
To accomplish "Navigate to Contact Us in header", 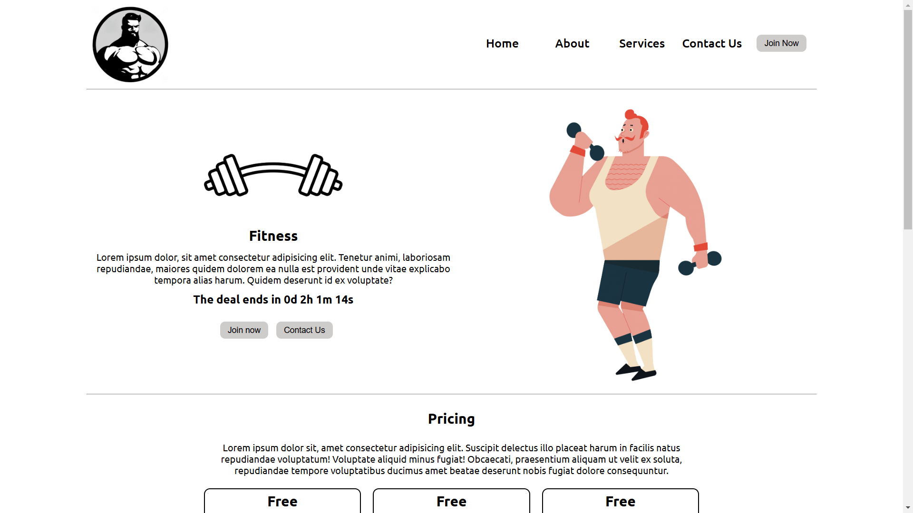I will (x=712, y=43).
